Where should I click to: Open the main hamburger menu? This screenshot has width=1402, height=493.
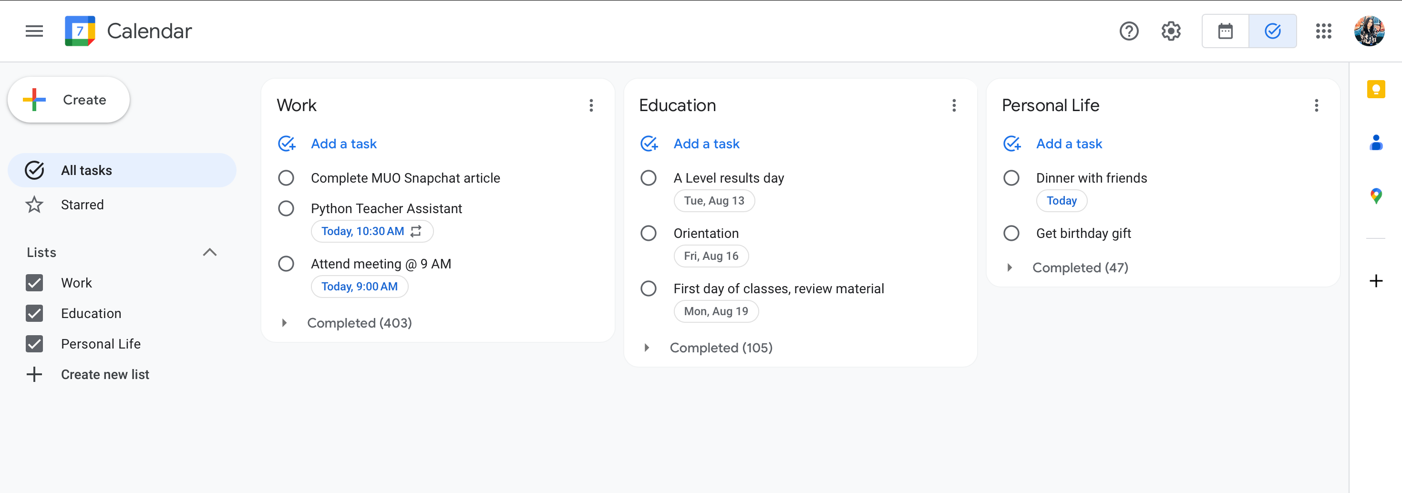[34, 31]
